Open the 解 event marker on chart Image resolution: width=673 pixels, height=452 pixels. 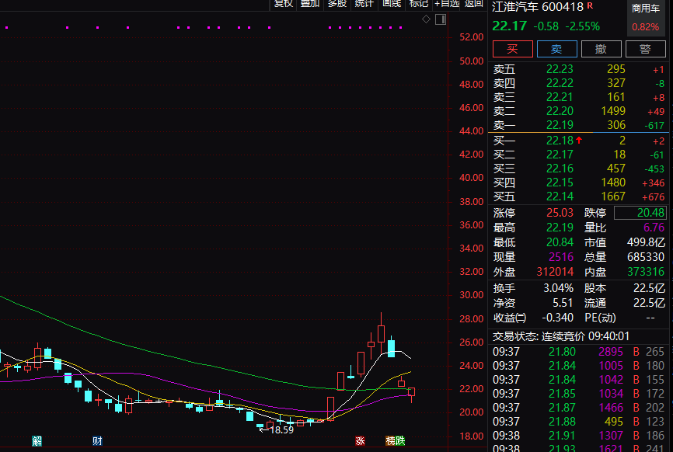point(37,440)
